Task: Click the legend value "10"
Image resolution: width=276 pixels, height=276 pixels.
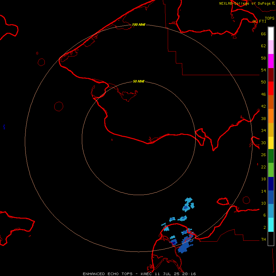Action: (x=263, y=203)
